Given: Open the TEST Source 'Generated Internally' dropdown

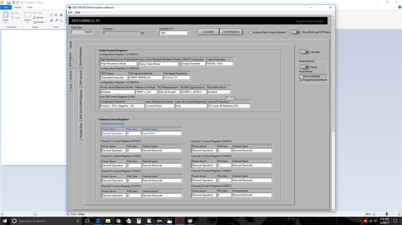Looking at the screenshot, I should 113,77.
